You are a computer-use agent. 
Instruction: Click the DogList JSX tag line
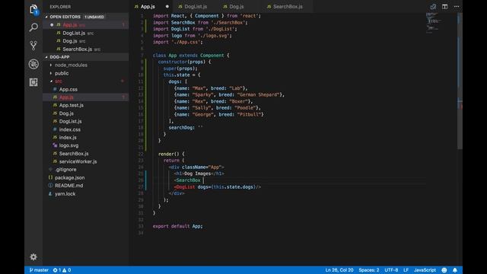coord(218,186)
